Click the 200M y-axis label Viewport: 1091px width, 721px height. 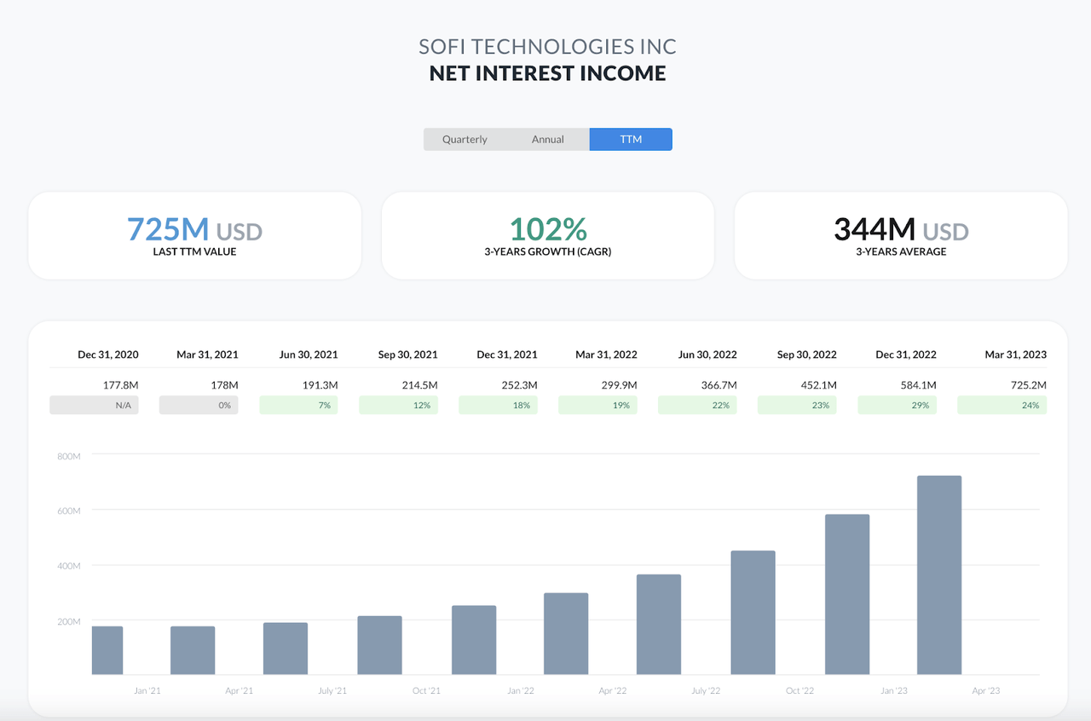click(69, 621)
